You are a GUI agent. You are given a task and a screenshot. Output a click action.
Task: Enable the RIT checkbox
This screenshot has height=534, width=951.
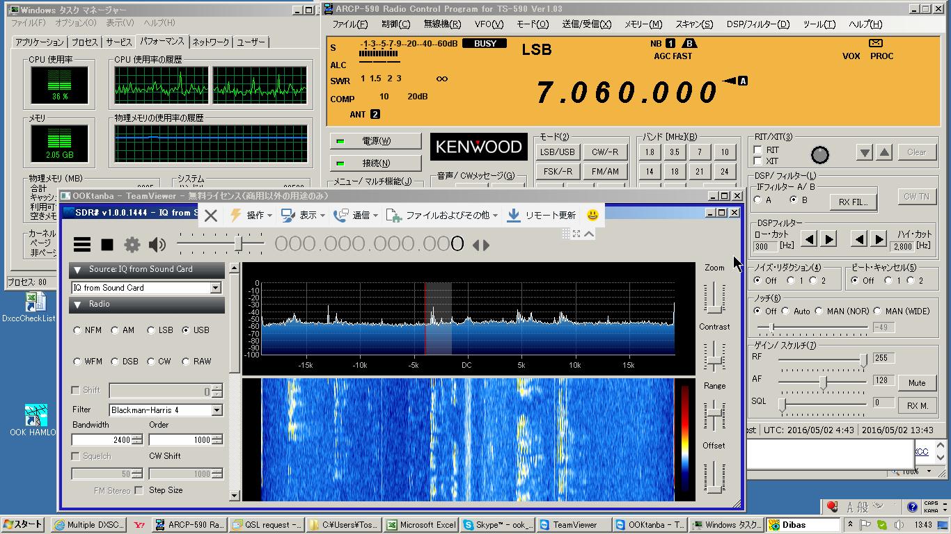758,150
